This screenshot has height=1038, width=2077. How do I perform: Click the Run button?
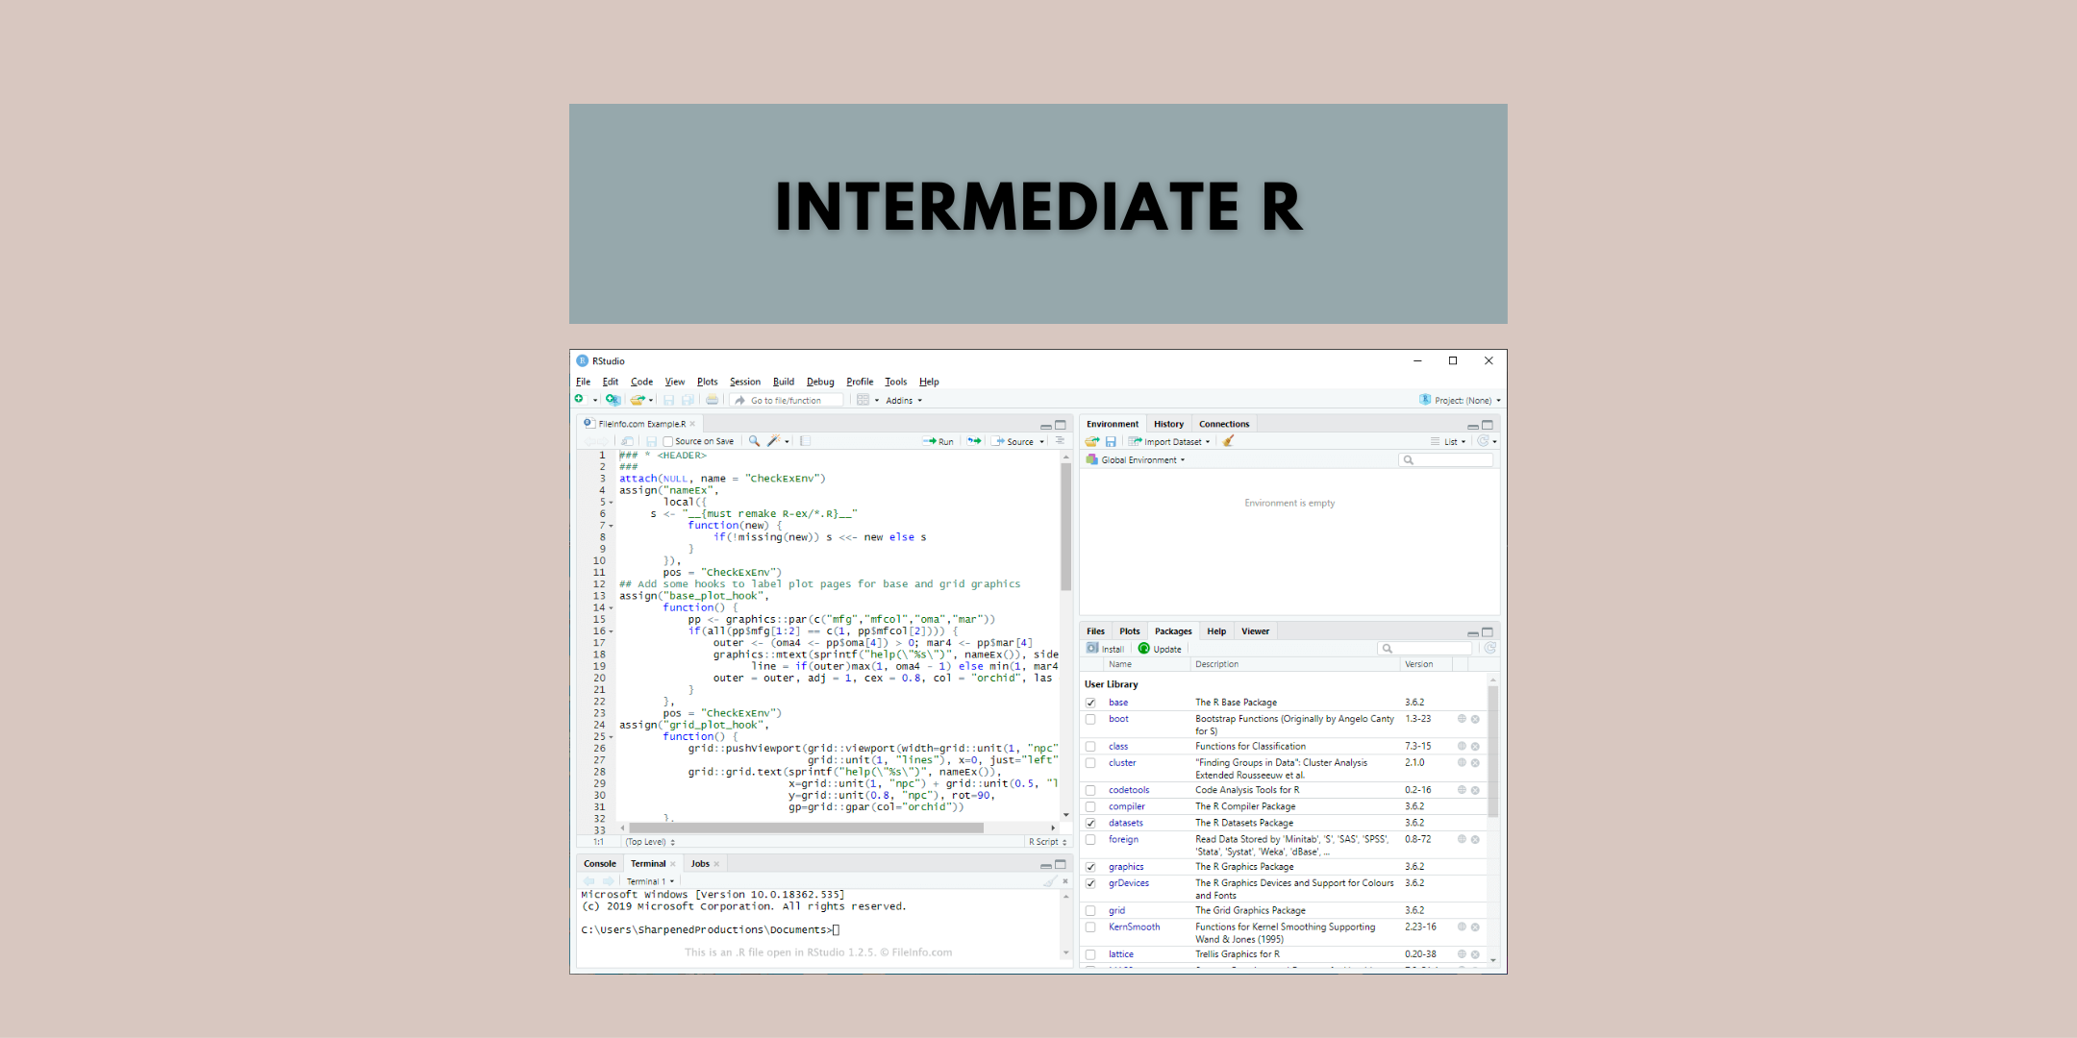coord(940,441)
